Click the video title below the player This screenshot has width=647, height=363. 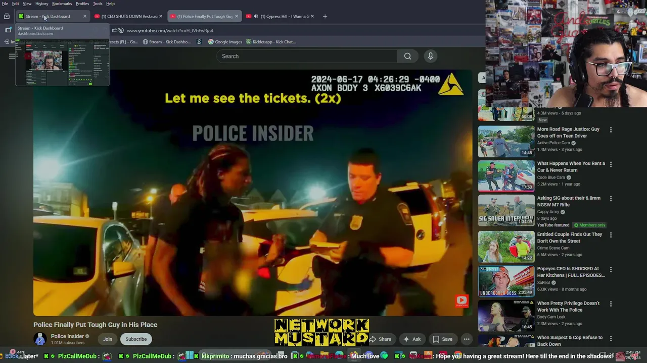pos(96,325)
